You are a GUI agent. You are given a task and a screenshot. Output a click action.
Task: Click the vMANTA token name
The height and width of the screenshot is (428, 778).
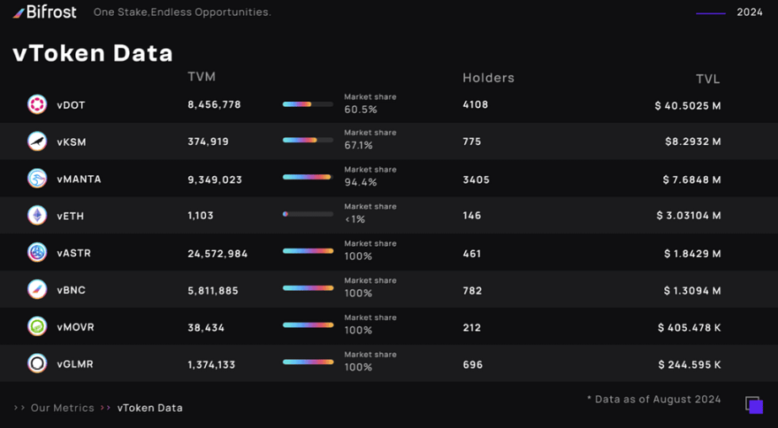click(78, 179)
